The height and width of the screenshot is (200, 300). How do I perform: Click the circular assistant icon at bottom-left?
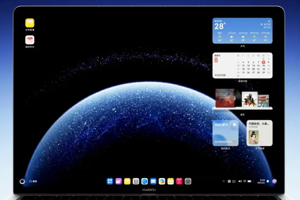pos(22,181)
